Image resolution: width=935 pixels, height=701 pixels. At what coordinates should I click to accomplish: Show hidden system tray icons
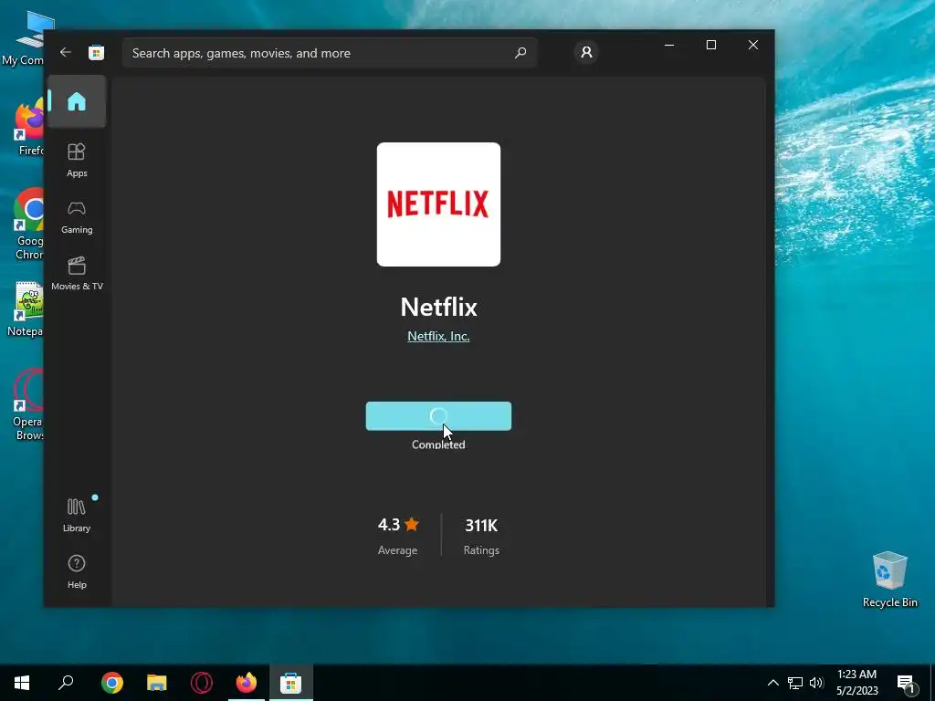[x=772, y=683]
